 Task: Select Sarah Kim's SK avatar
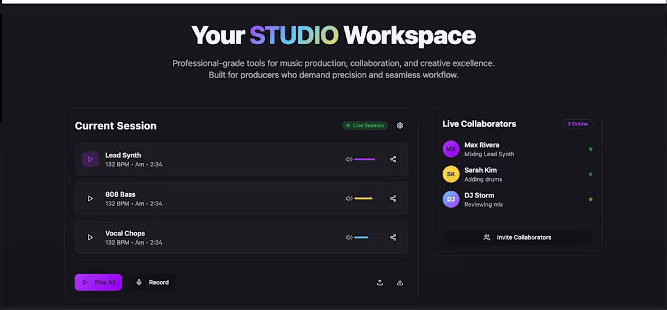tap(451, 174)
